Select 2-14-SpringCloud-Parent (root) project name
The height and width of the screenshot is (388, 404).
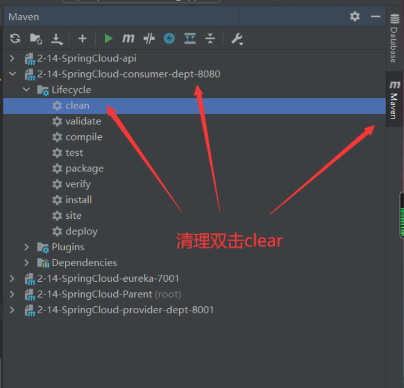(x=109, y=294)
